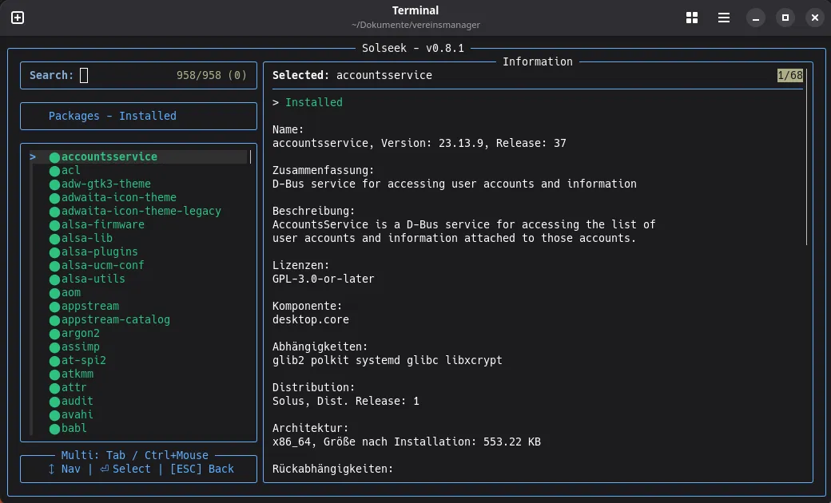This screenshot has width=831, height=503.
Task: Click the green dot beside avahi
Action: tap(54, 415)
